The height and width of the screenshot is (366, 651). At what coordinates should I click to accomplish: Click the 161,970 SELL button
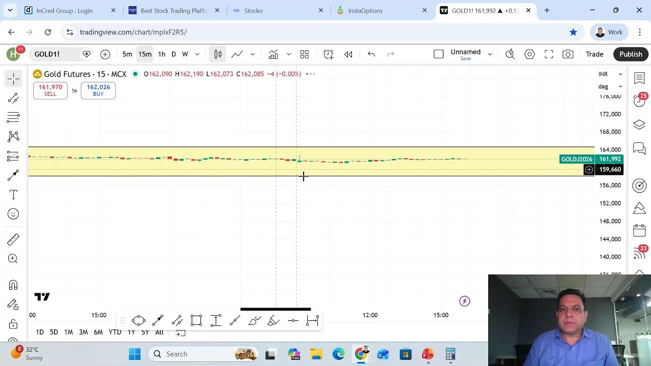coord(50,90)
